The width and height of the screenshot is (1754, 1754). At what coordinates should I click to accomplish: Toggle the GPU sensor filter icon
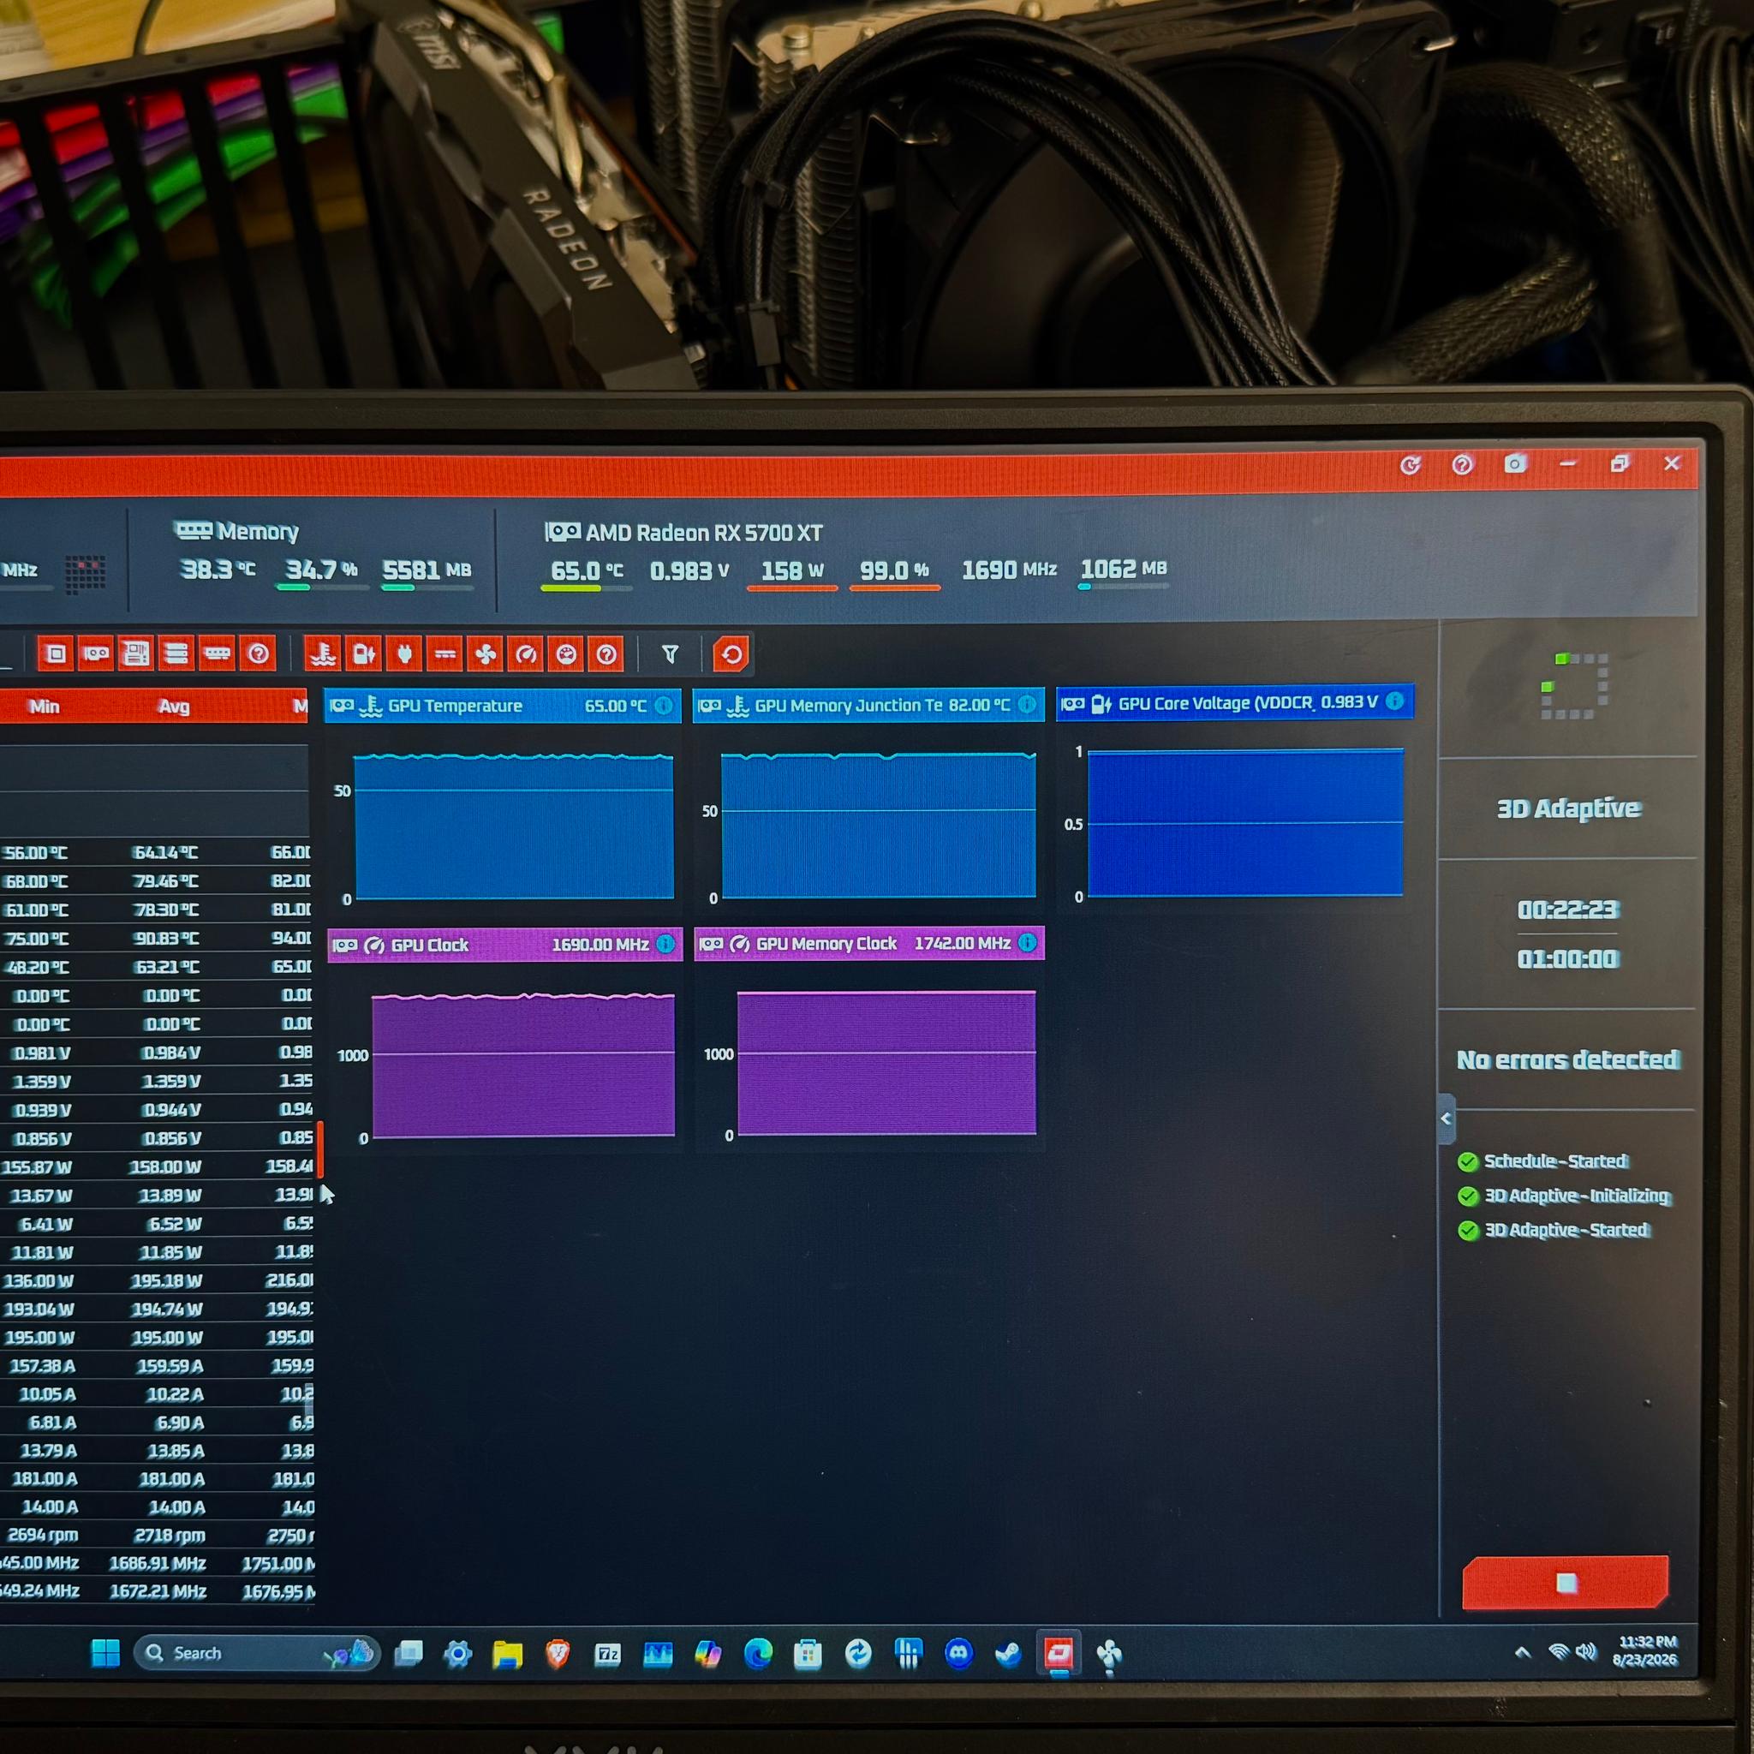(x=95, y=653)
